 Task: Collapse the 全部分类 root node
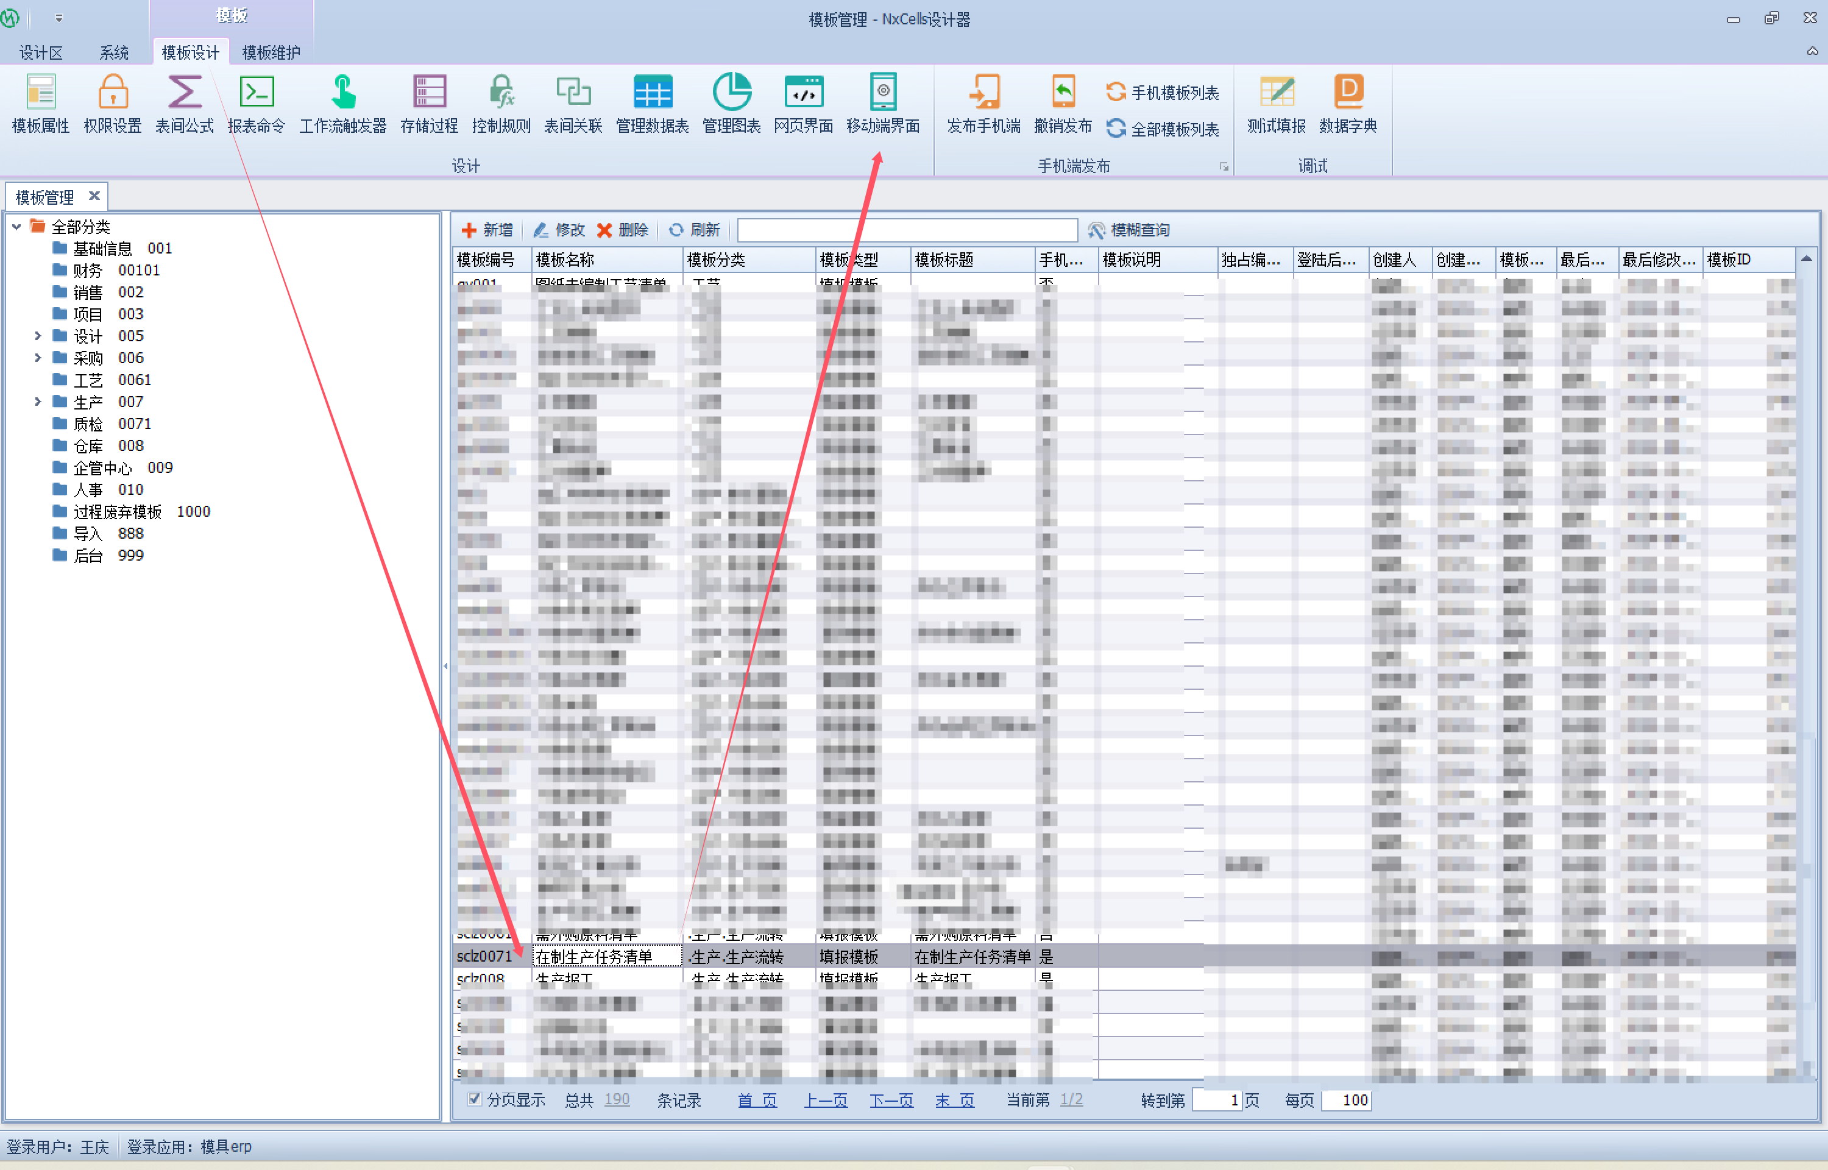16,227
